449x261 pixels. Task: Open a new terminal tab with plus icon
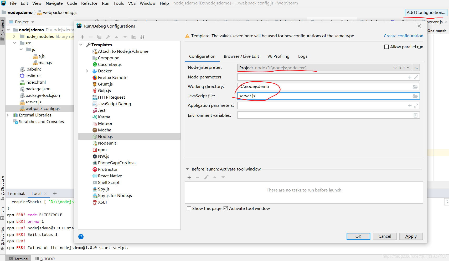(x=55, y=193)
